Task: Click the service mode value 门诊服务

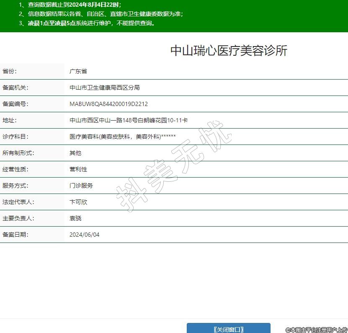Action: (81, 186)
